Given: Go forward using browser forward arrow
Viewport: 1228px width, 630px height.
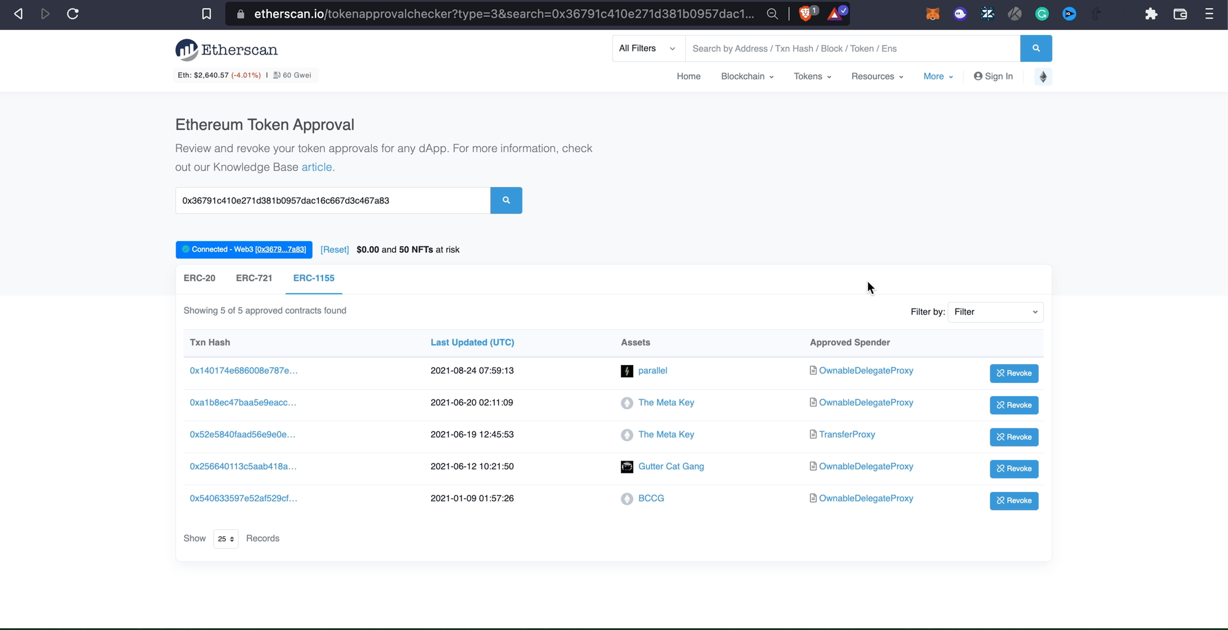Looking at the screenshot, I should pos(45,13).
